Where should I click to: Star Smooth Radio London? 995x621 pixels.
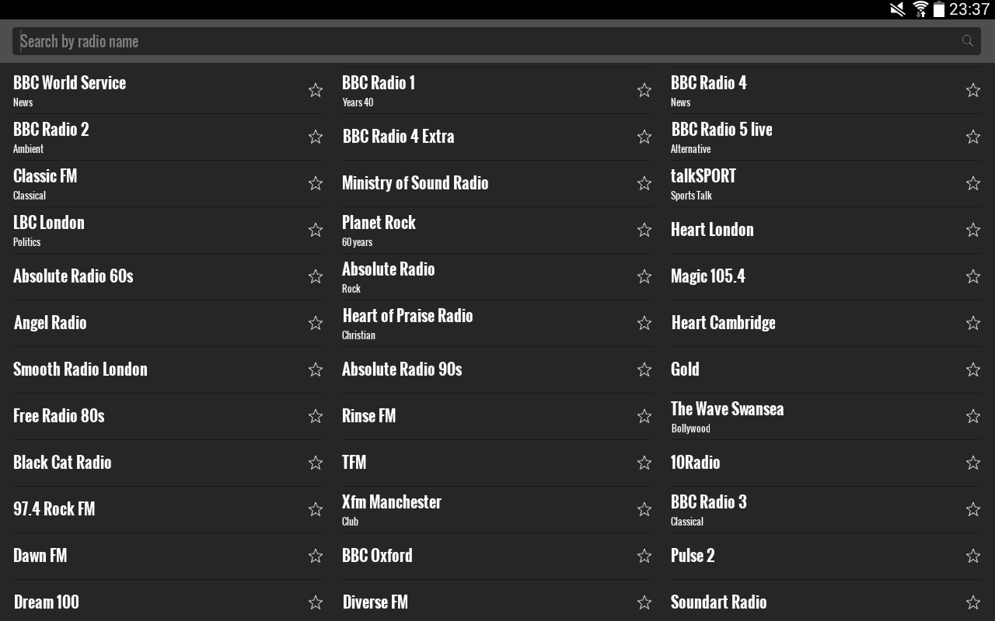316,369
